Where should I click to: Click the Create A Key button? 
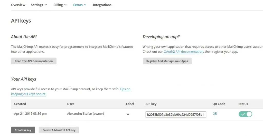[23, 130]
